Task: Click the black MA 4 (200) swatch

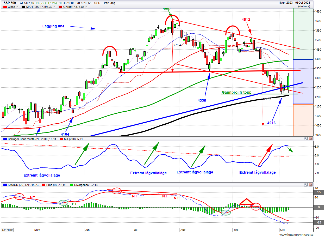Action: [24, 7]
